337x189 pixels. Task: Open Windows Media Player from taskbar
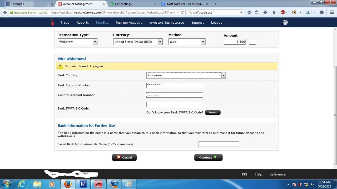tap(52, 184)
